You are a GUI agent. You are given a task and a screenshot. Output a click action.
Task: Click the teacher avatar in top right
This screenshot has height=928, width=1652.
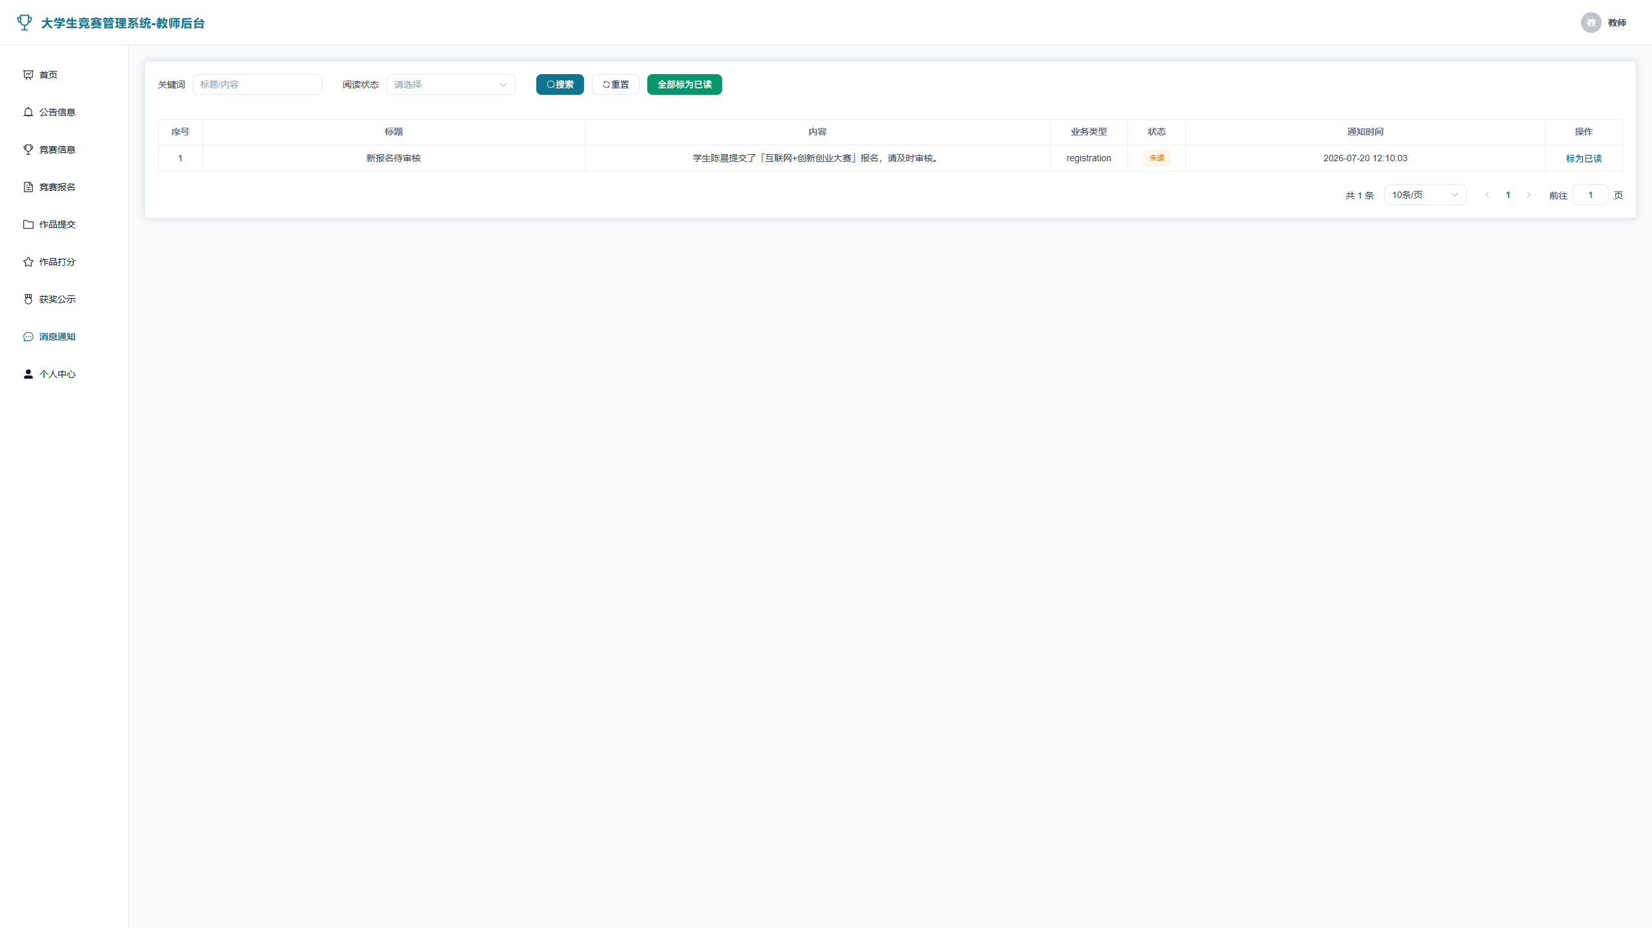tap(1591, 23)
